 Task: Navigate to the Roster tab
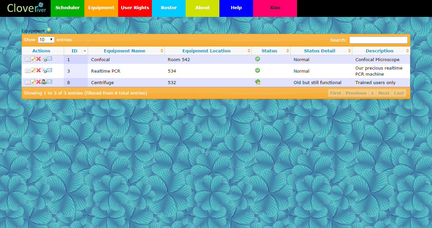click(x=169, y=8)
